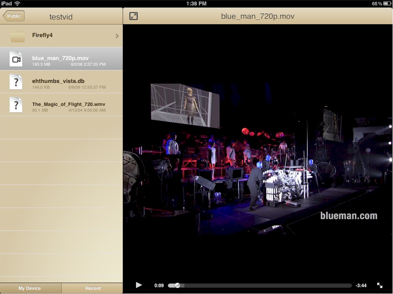Seek on the video progress track

point(260,285)
